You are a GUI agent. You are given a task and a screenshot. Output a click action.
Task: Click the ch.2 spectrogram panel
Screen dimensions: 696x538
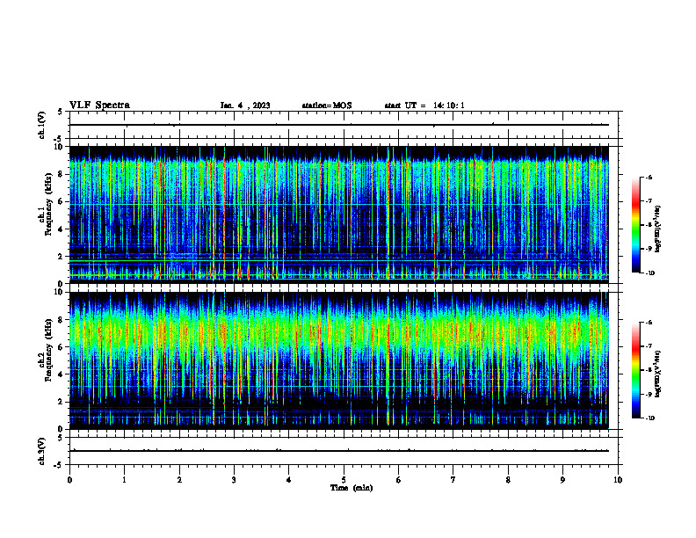[339, 360]
